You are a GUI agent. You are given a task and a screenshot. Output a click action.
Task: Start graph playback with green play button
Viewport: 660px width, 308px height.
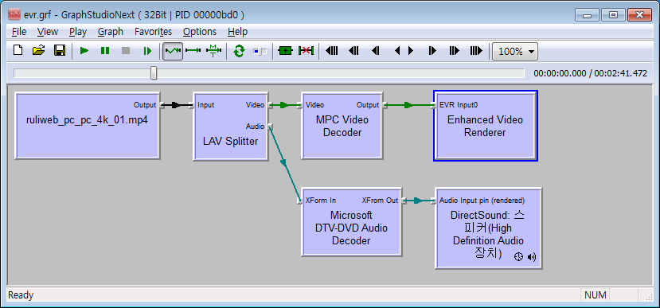[x=84, y=51]
